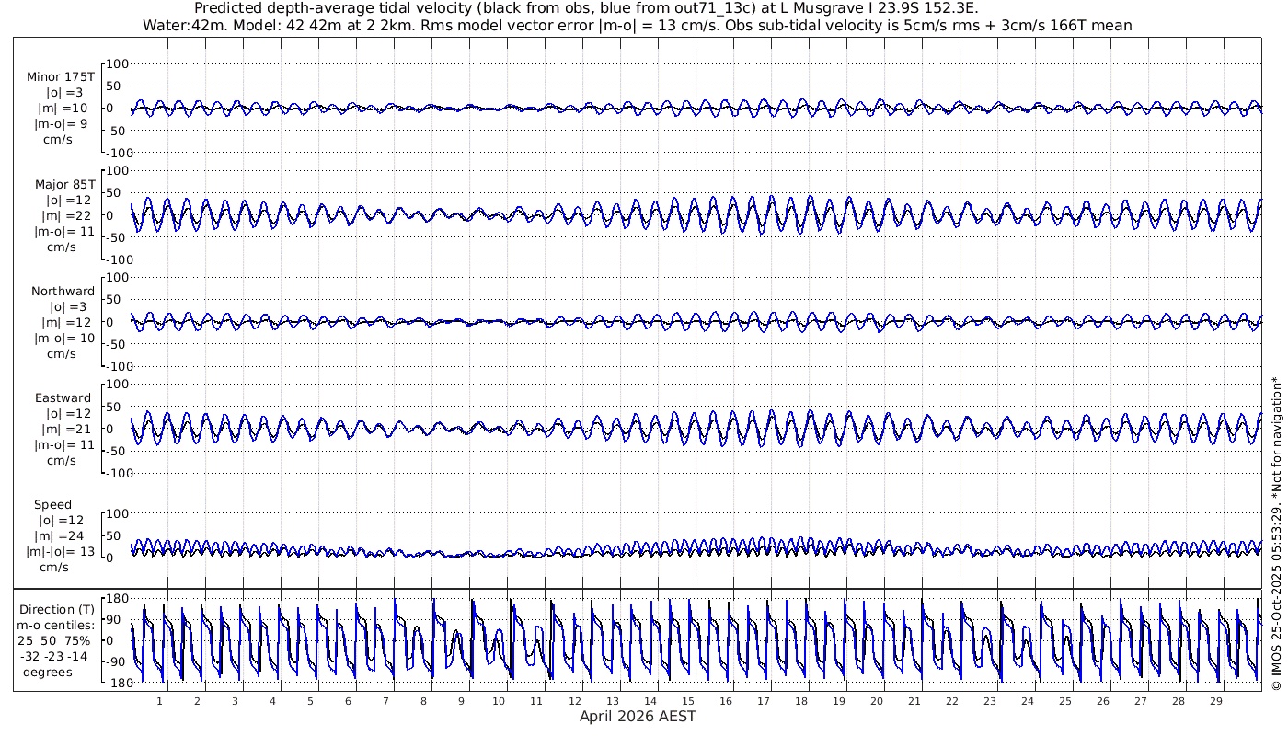Select the 'Minor 175T' panel label
Screen dimensions: 1288x736
61,77
